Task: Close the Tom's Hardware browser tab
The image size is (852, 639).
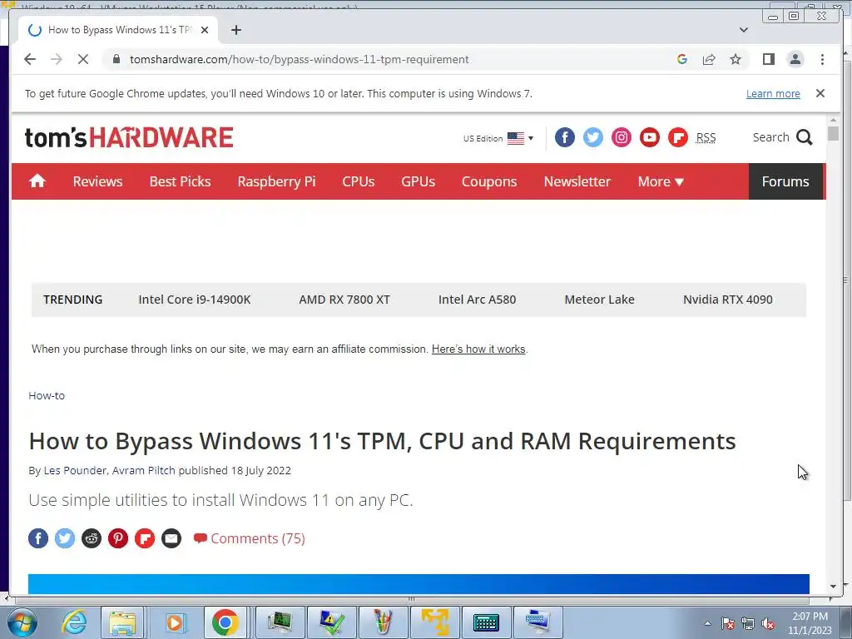Action: [205, 30]
